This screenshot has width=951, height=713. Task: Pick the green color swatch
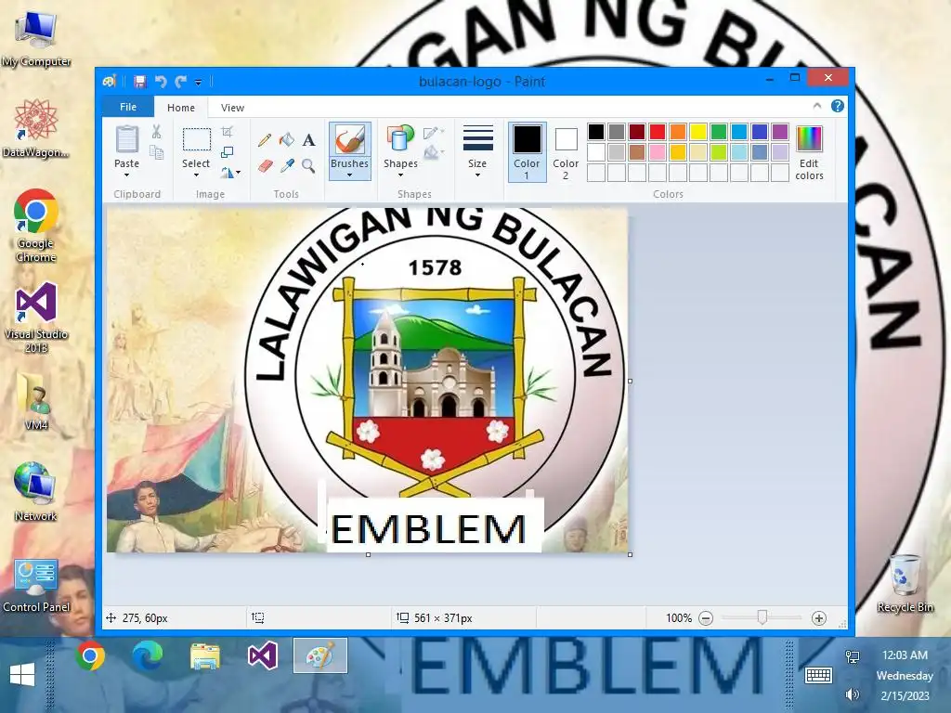click(x=719, y=132)
